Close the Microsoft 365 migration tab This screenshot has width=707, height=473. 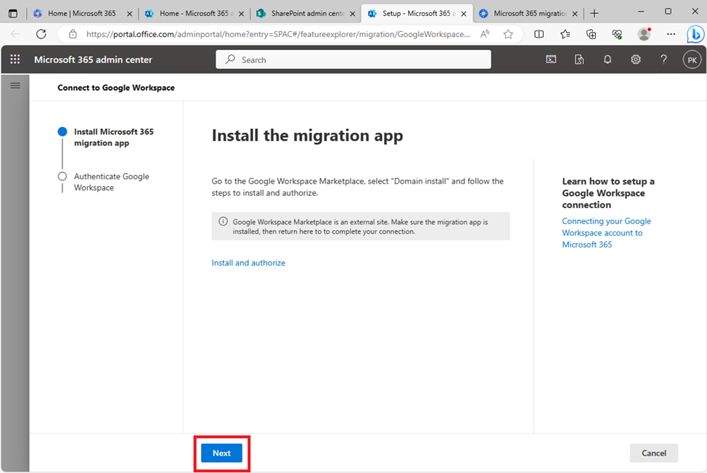click(x=575, y=14)
